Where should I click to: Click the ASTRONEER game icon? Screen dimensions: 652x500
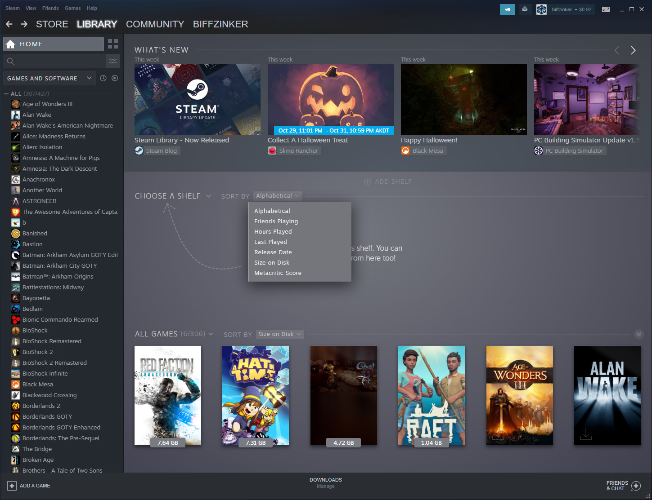16,201
